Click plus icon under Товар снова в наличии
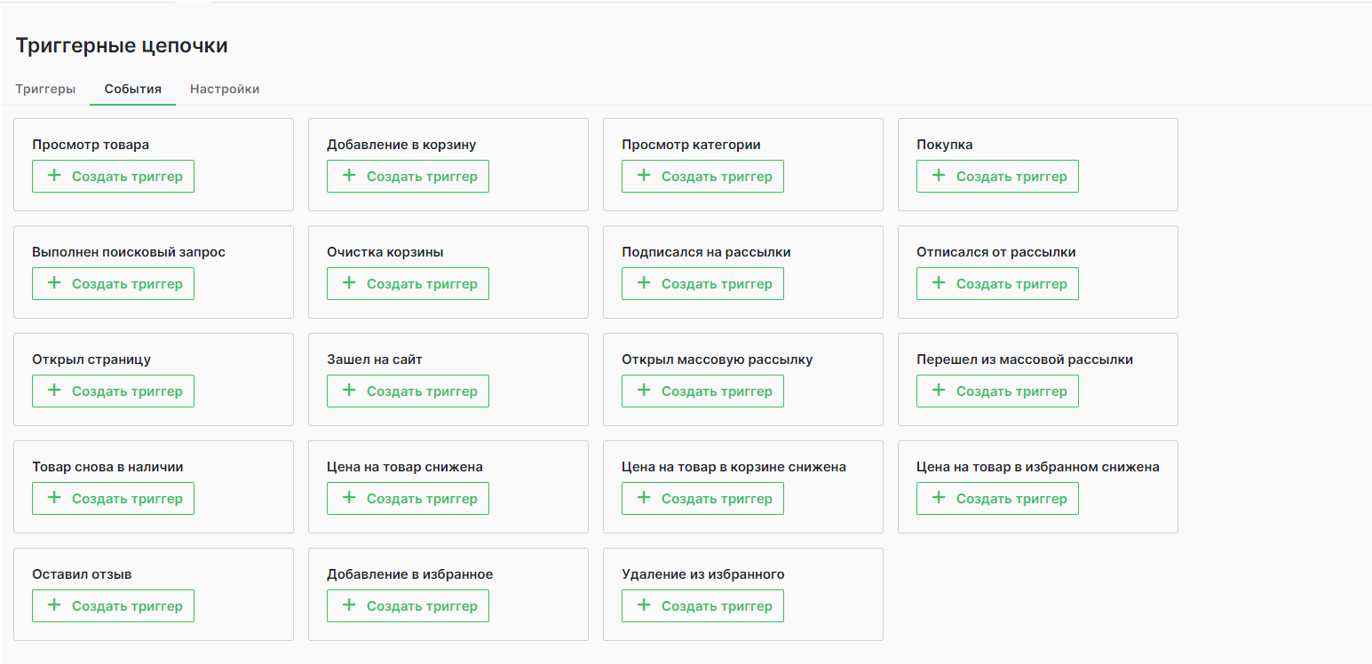Image resolution: width=1372 pixels, height=664 pixels. coord(54,498)
